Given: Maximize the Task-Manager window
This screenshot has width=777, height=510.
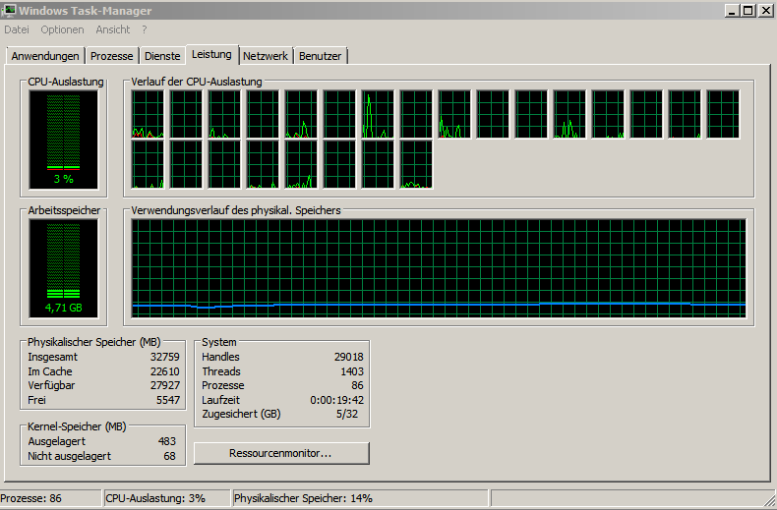Looking at the screenshot, I should [748, 11].
